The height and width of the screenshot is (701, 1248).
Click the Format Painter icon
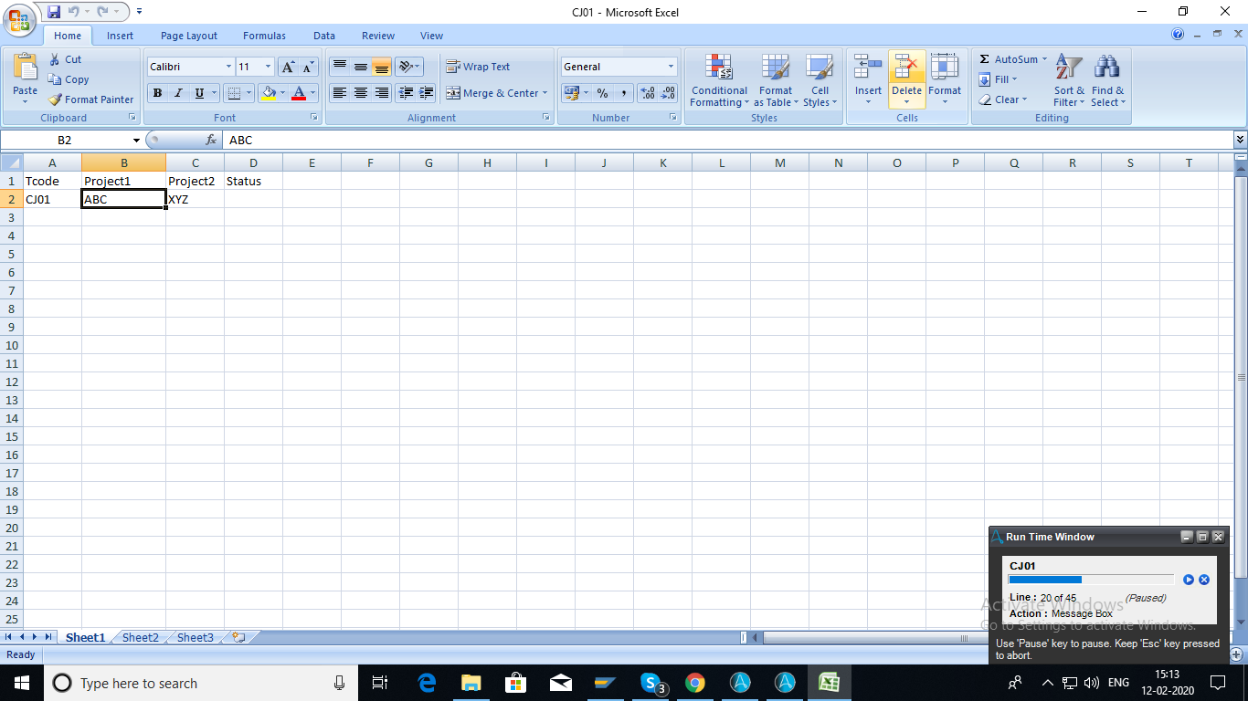pyautogui.click(x=57, y=99)
